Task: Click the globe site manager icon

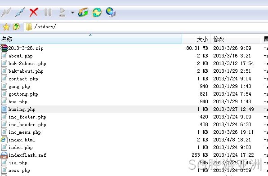Action: pos(111,12)
